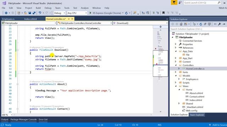Click the Quick Launch search magnifier icon
This screenshot has width=227, height=127.
click(x=219, y=2)
